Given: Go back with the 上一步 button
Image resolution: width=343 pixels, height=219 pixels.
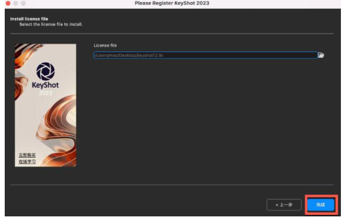Looking at the screenshot, I should 284,205.
